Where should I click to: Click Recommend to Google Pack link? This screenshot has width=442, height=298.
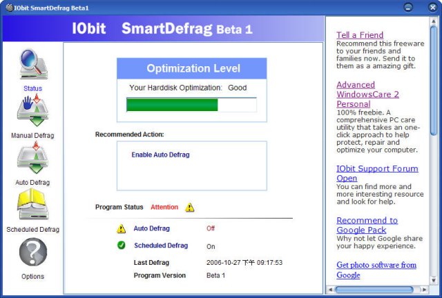pyautogui.click(x=367, y=225)
